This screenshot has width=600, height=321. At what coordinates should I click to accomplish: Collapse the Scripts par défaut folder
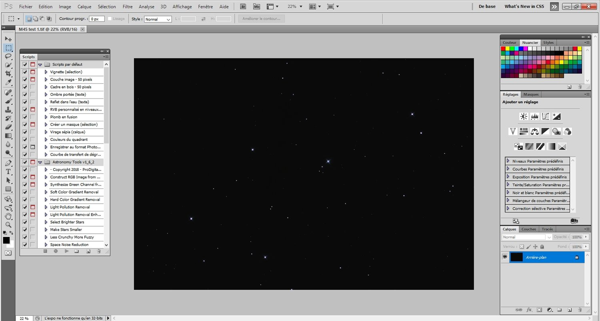(x=40, y=64)
